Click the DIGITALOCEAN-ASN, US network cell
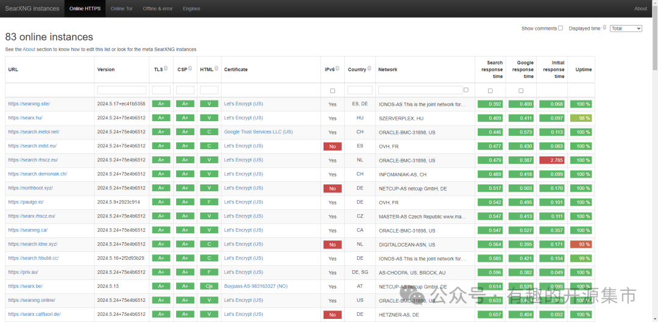Viewport: 658px width, 322px height. click(x=406, y=245)
